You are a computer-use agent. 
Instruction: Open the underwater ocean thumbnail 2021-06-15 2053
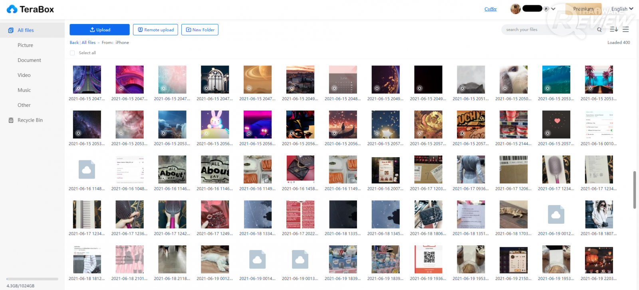coord(556,79)
